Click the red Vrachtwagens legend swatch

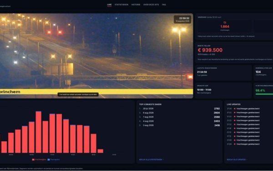pos(33,160)
